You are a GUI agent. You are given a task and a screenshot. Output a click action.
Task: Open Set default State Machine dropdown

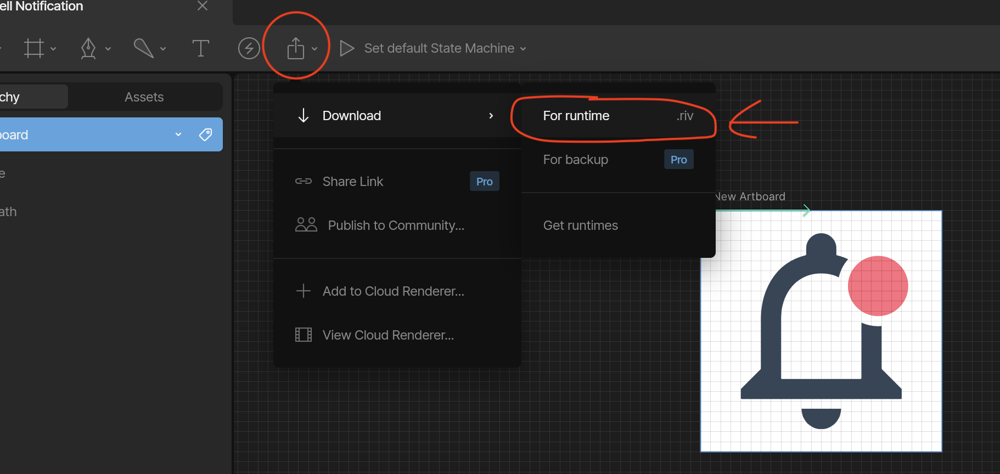445,48
